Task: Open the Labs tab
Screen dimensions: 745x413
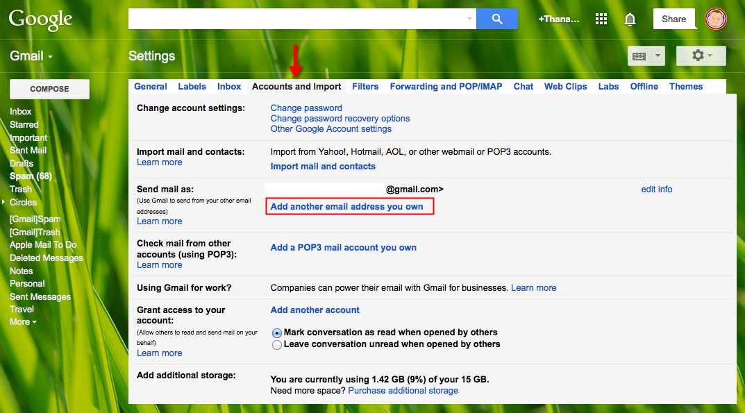Action: tap(609, 87)
